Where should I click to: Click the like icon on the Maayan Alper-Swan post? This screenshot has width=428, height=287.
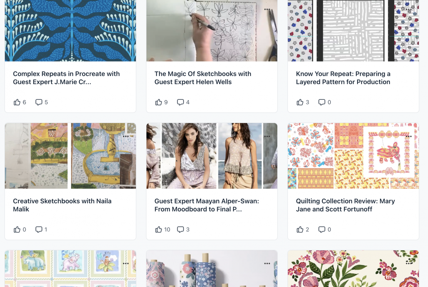pyautogui.click(x=158, y=229)
